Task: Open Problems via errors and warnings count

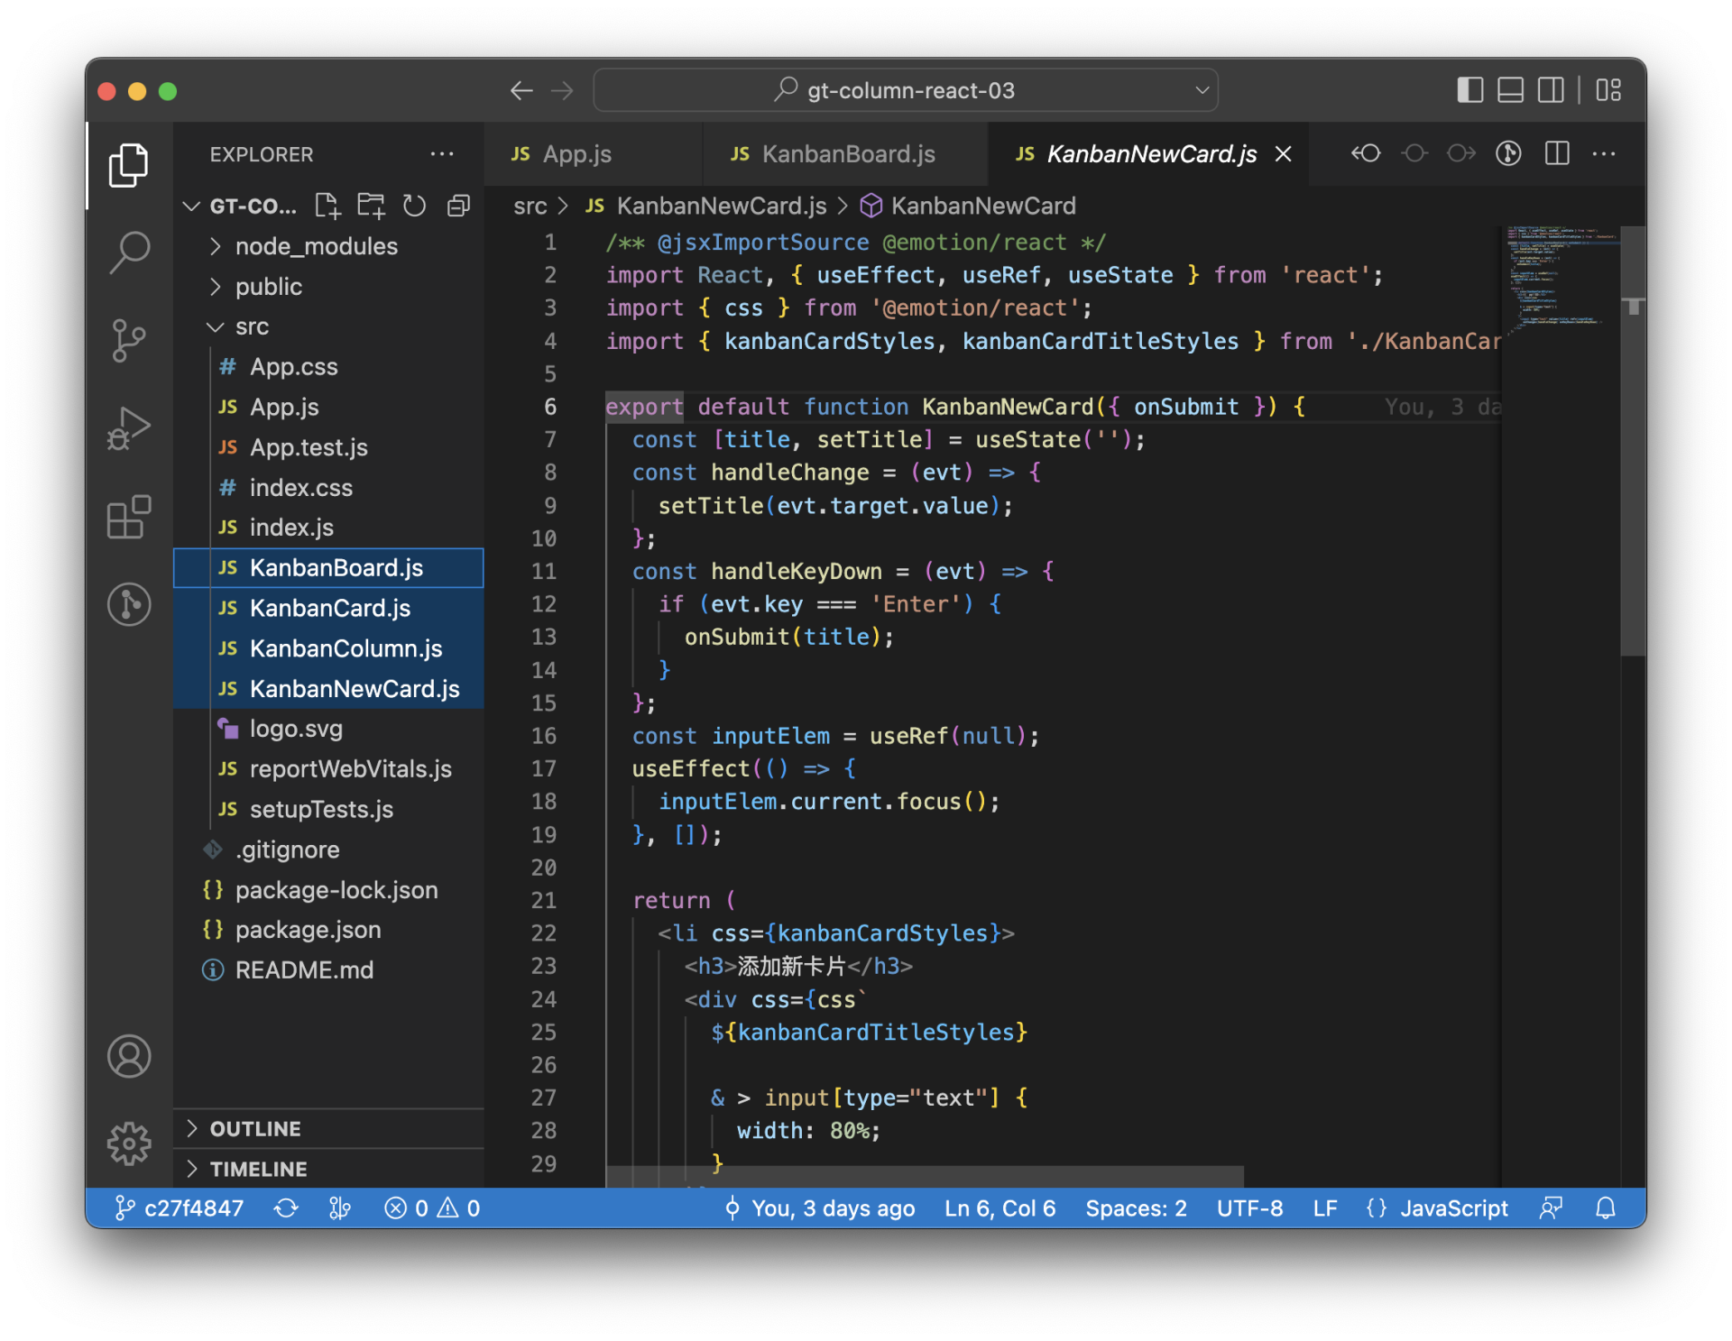Action: click(x=431, y=1208)
